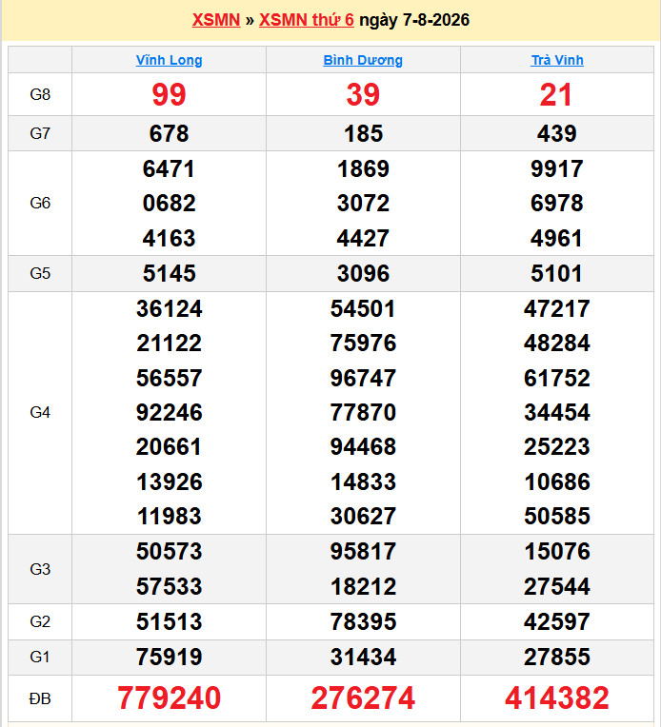Select G3 number 50573
Viewport: 661px width, 727px height.
point(169,552)
